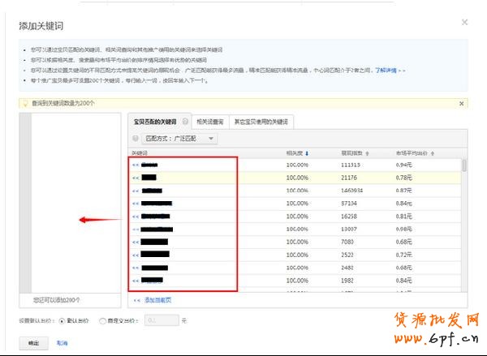Click the help icon beside 宝贝匹配的关键词 tab
The width and height of the screenshot is (487, 356).
pyautogui.click(x=185, y=122)
